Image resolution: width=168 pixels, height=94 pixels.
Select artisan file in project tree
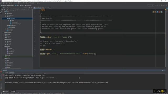(8, 67)
